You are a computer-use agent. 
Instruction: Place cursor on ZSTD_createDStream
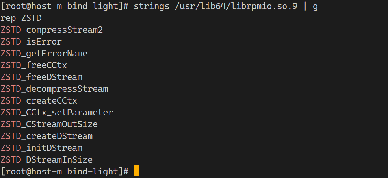pos(46,136)
